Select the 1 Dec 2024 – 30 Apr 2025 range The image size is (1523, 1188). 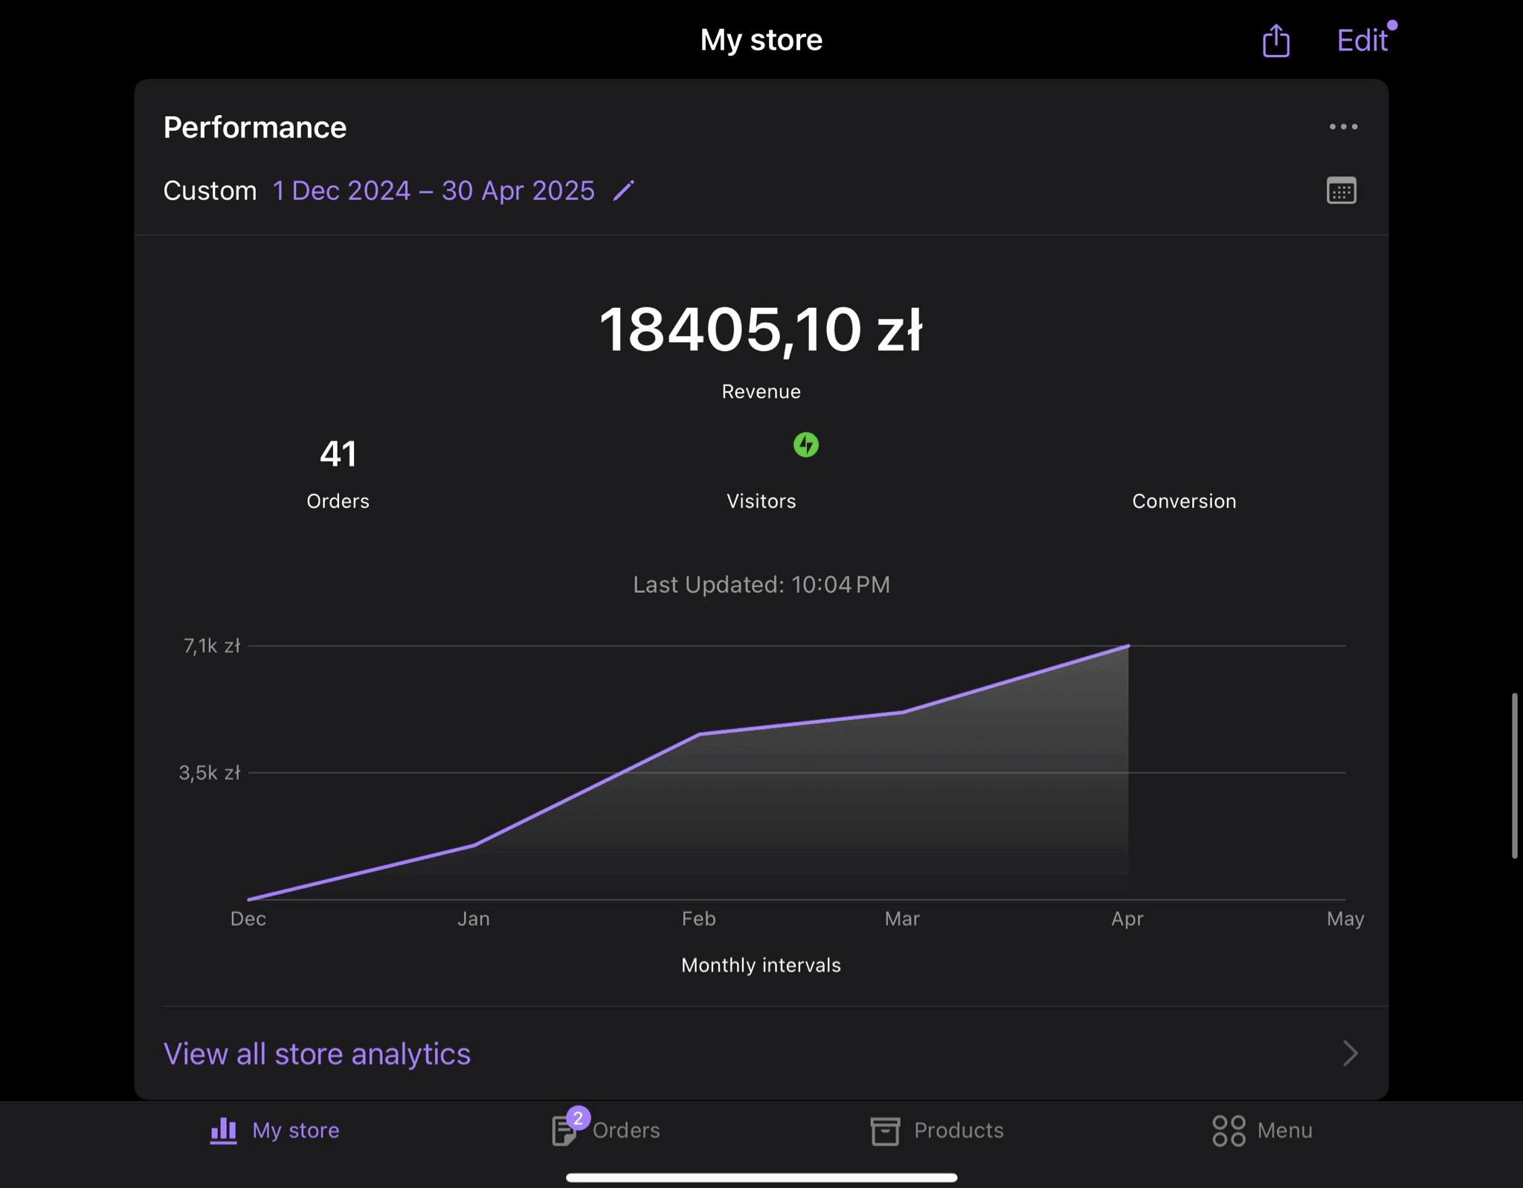pos(434,191)
